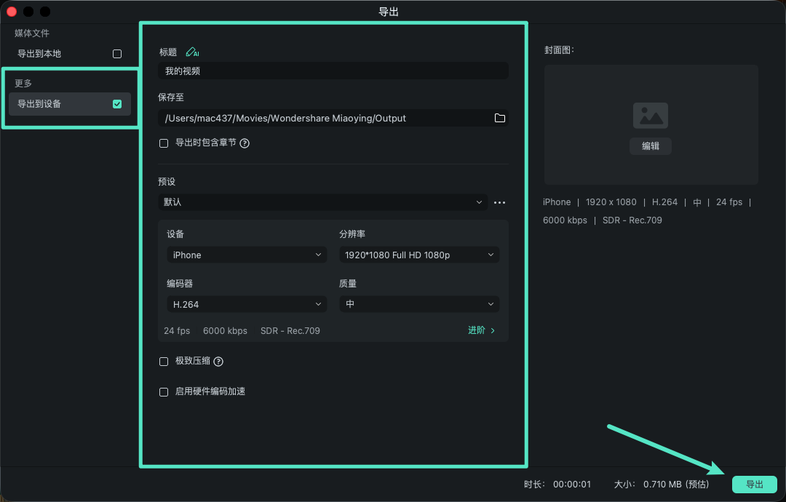Open the preset three-dots more options
Image resolution: width=786 pixels, height=502 pixels.
pos(499,202)
